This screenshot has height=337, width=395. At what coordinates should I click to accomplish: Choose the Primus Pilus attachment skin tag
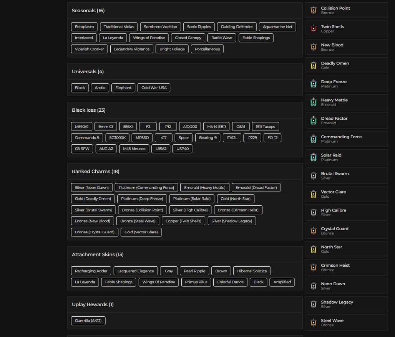tap(196, 282)
